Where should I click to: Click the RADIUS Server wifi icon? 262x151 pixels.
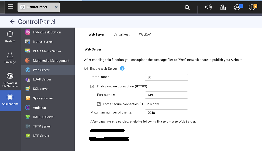click(x=28, y=117)
